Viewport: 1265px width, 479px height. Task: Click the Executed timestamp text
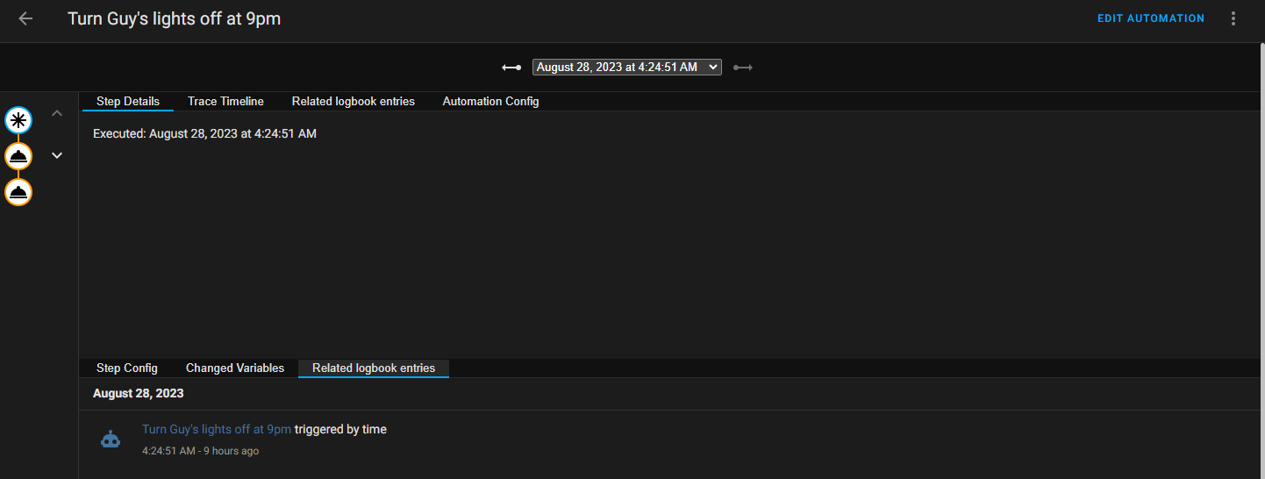(x=204, y=133)
